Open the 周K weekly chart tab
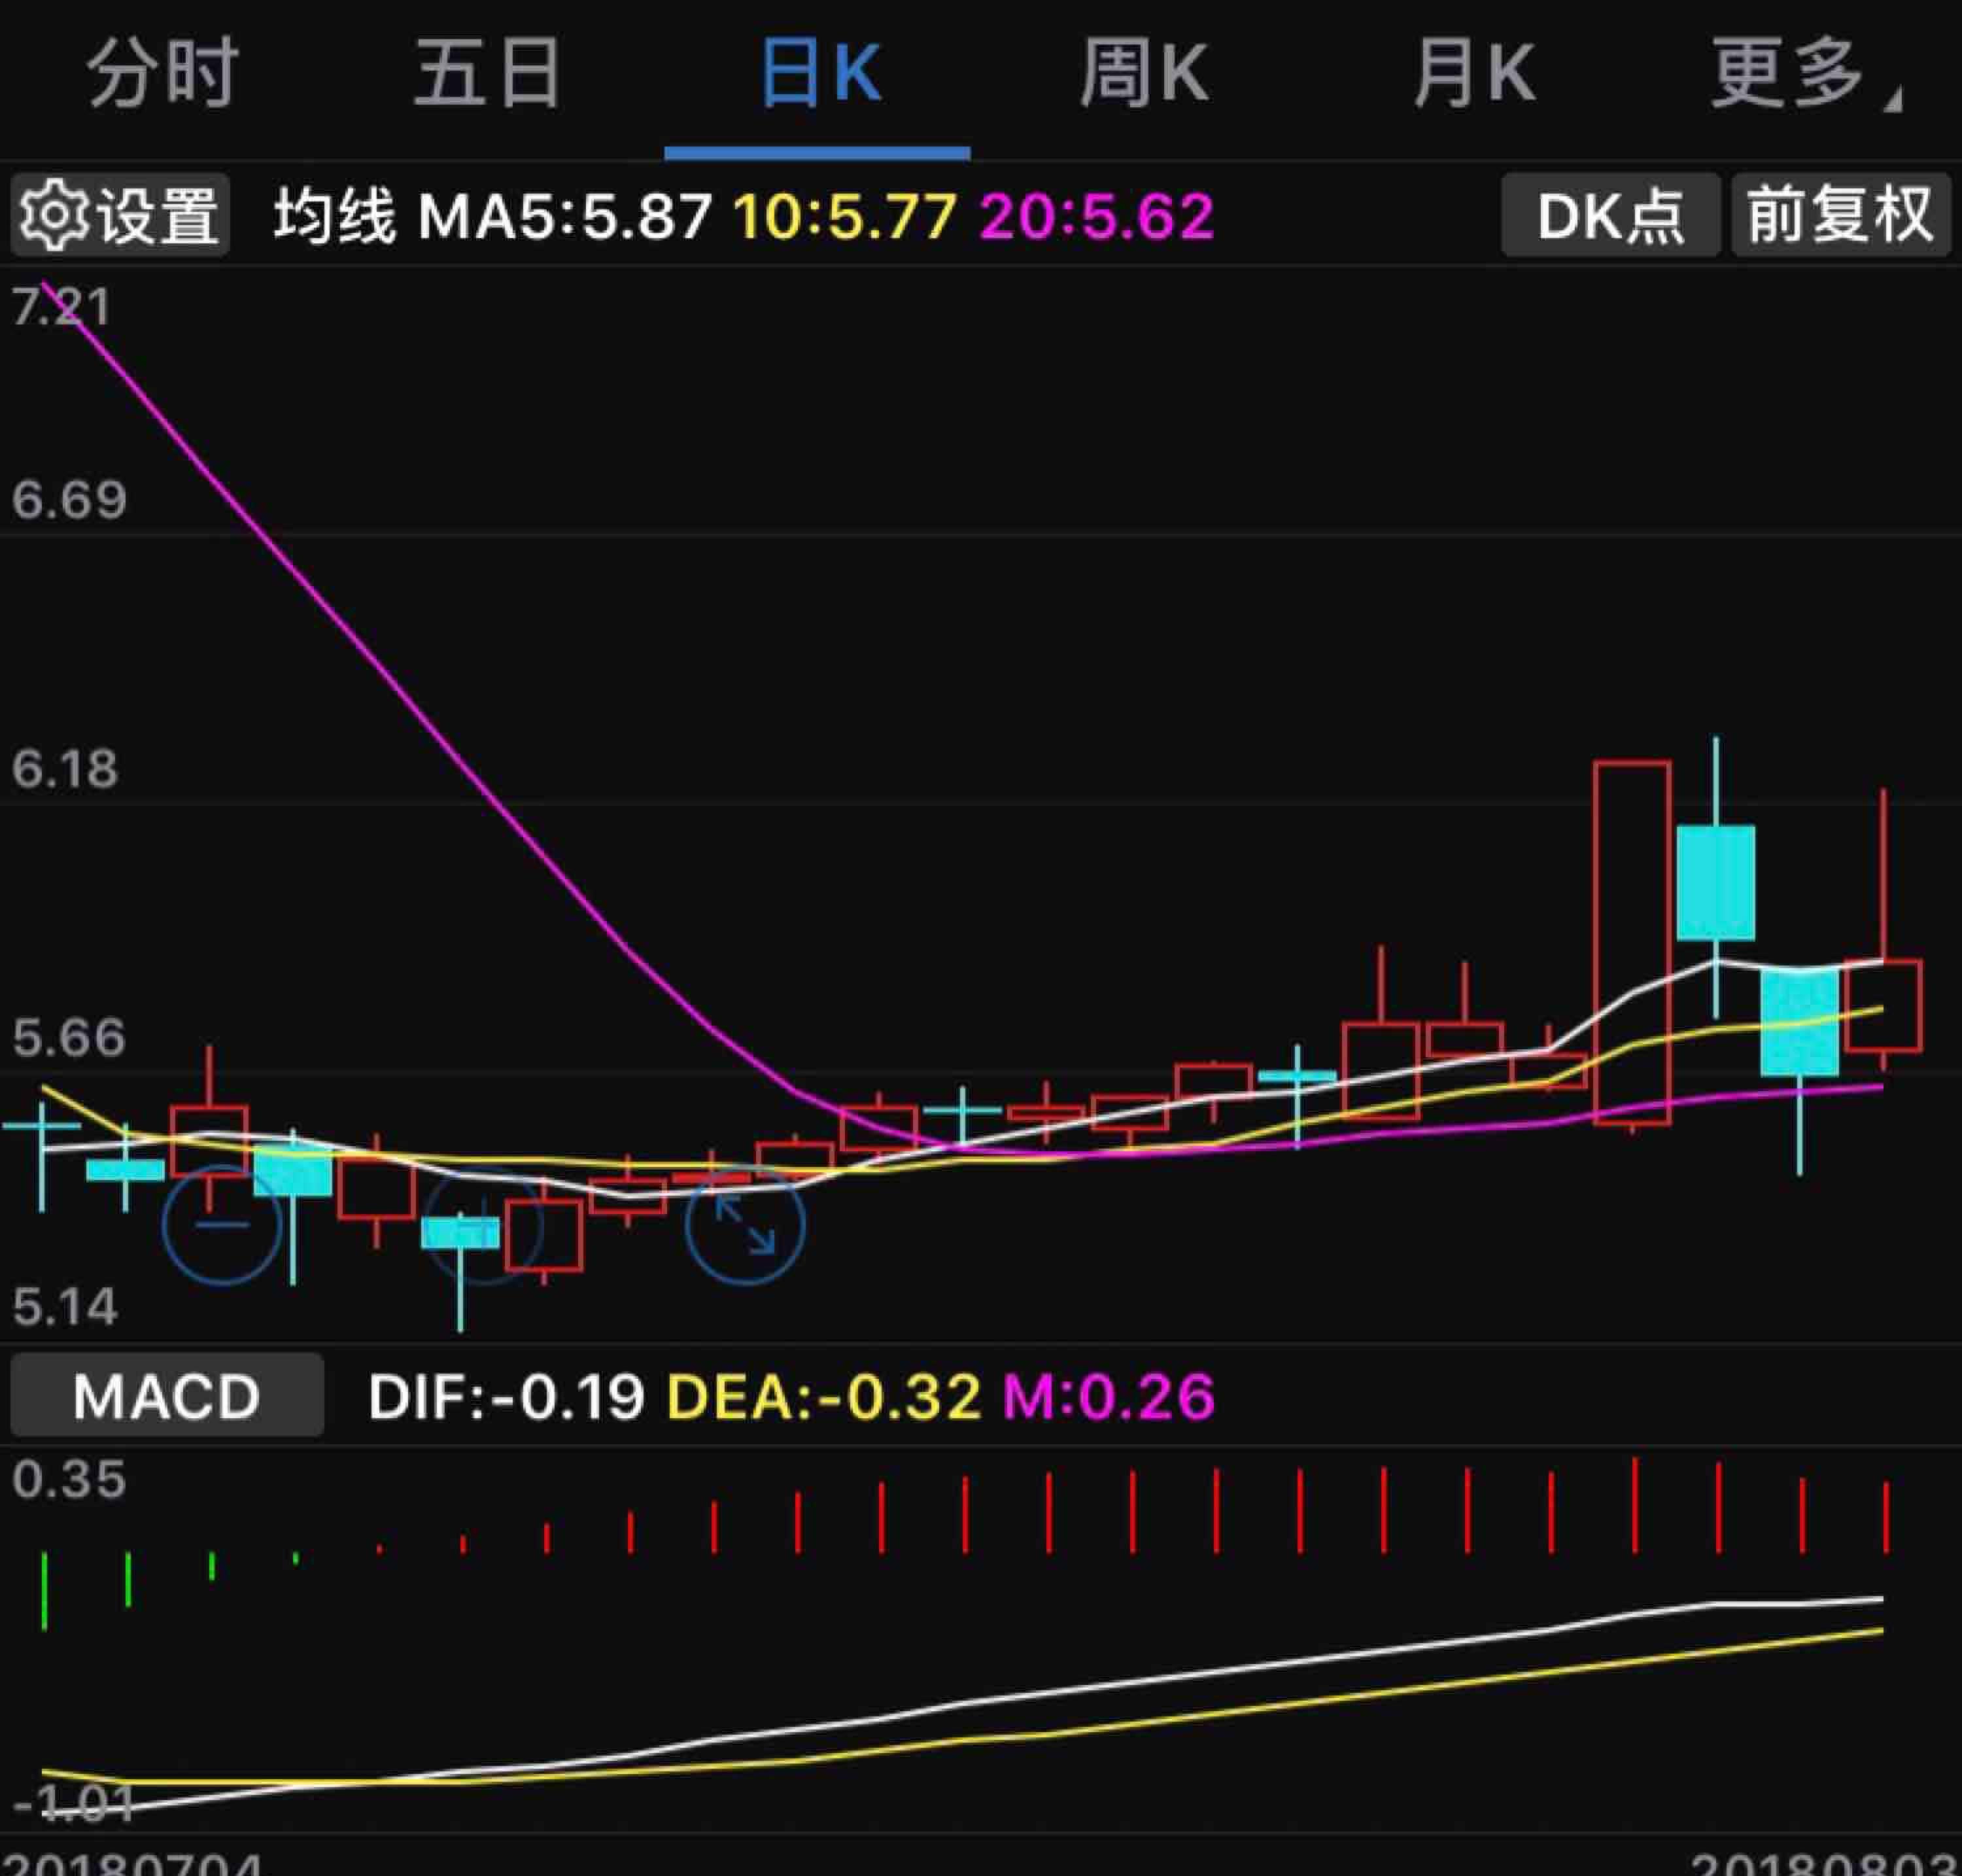The image size is (1962, 1876). coord(1145,73)
